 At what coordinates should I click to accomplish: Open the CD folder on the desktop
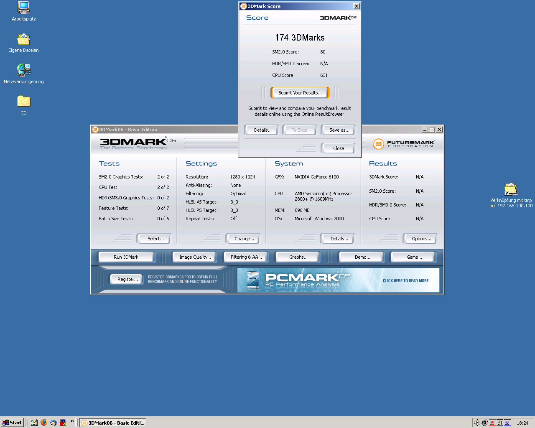(23, 105)
